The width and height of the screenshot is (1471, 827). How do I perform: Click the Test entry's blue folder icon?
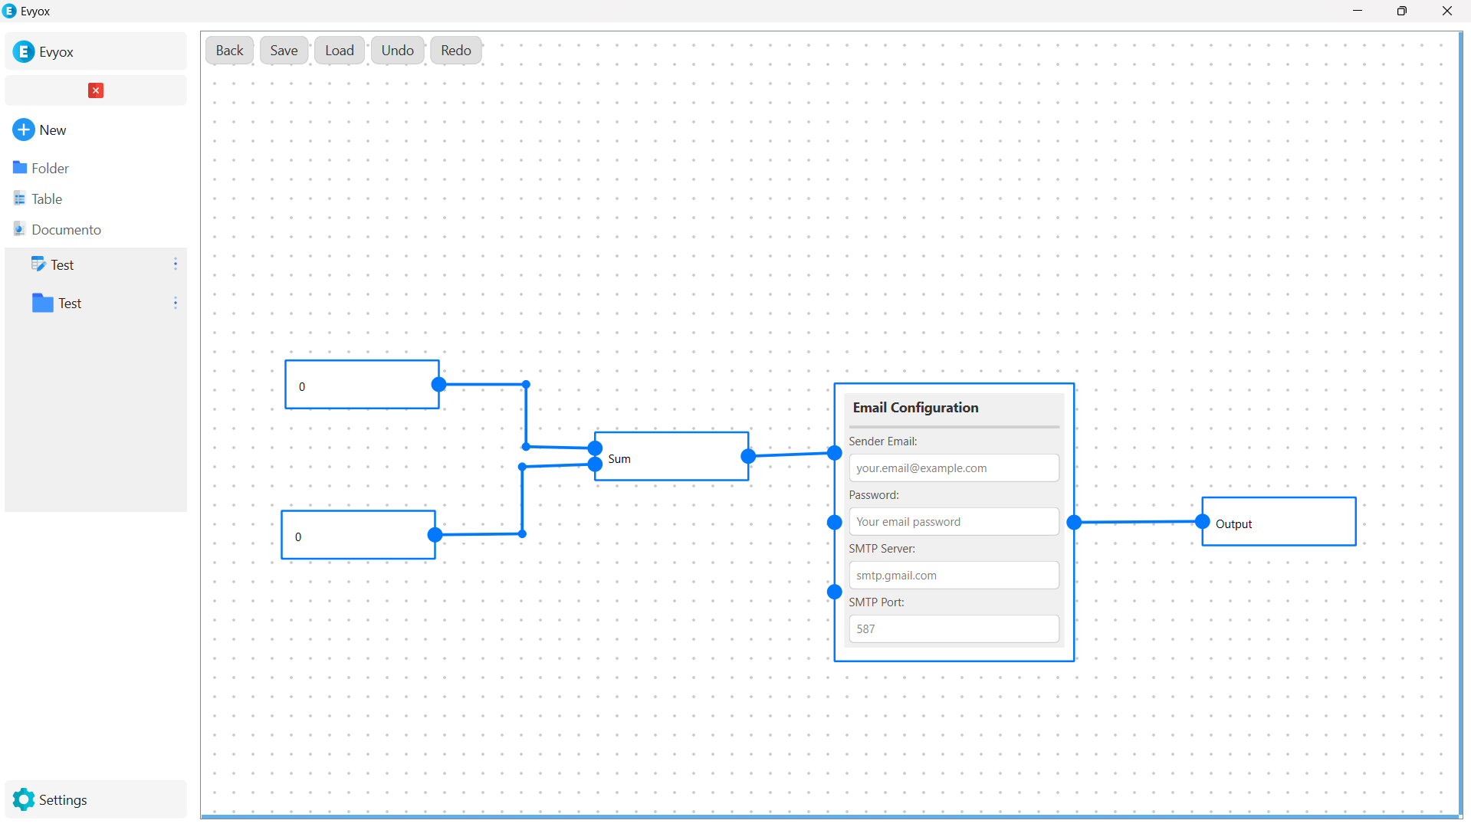(x=43, y=303)
